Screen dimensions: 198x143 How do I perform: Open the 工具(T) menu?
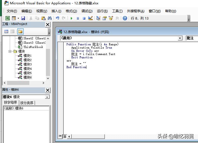click(x=117, y=11)
